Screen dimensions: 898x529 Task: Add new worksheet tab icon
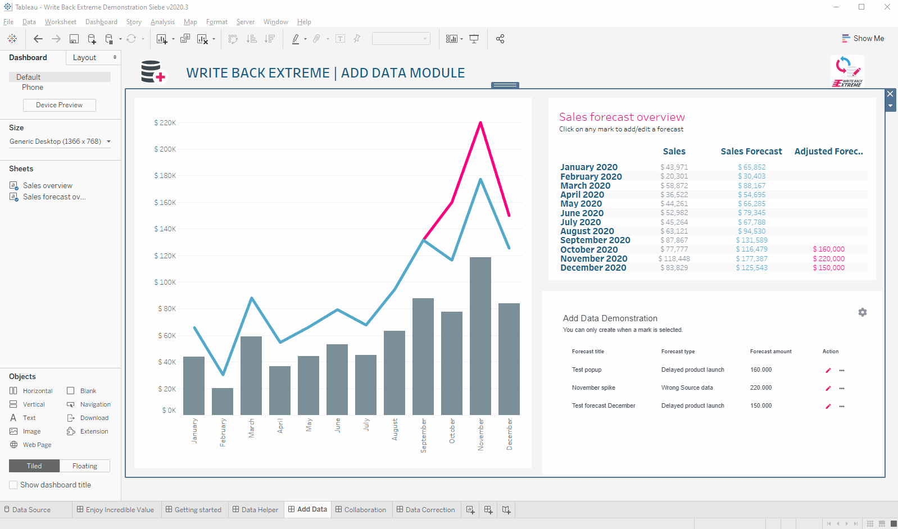click(x=470, y=510)
